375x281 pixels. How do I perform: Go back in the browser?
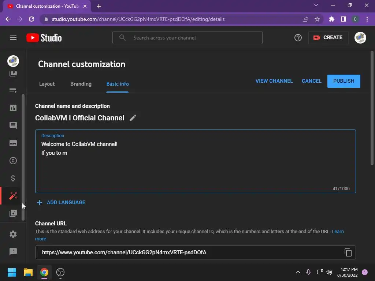tap(8, 19)
